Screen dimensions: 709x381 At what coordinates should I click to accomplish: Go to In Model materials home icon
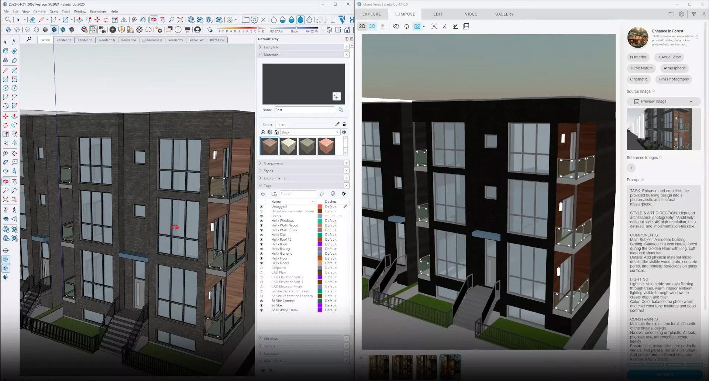tap(276, 132)
